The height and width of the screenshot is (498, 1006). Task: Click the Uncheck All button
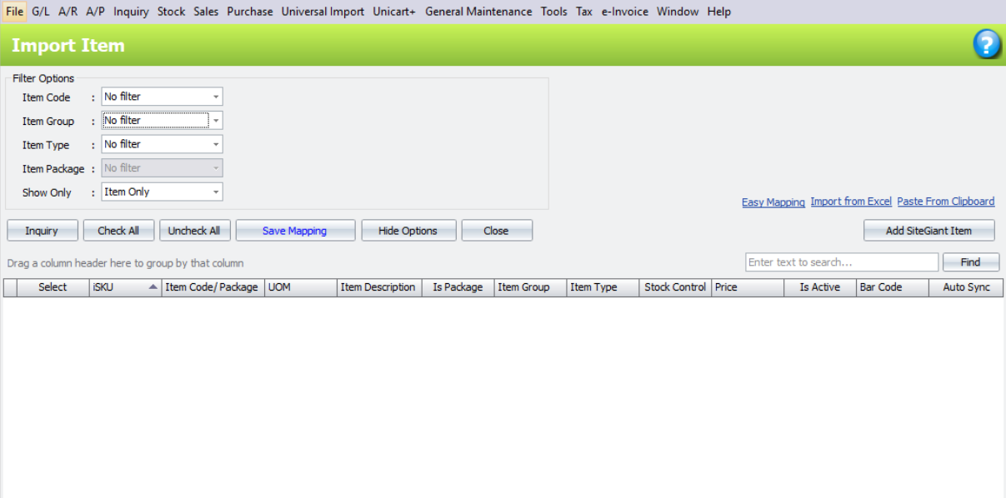[x=194, y=231]
